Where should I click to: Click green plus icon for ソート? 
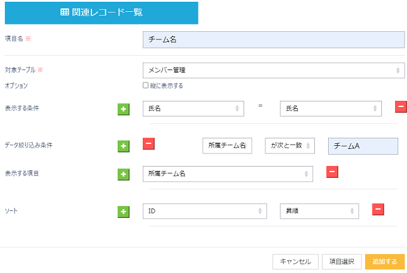point(123,212)
